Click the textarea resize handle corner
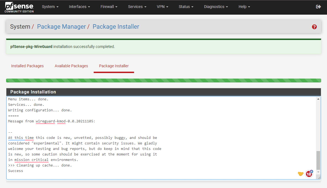The width and height of the screenshot is (327, 188). click(x=319, y=178)
